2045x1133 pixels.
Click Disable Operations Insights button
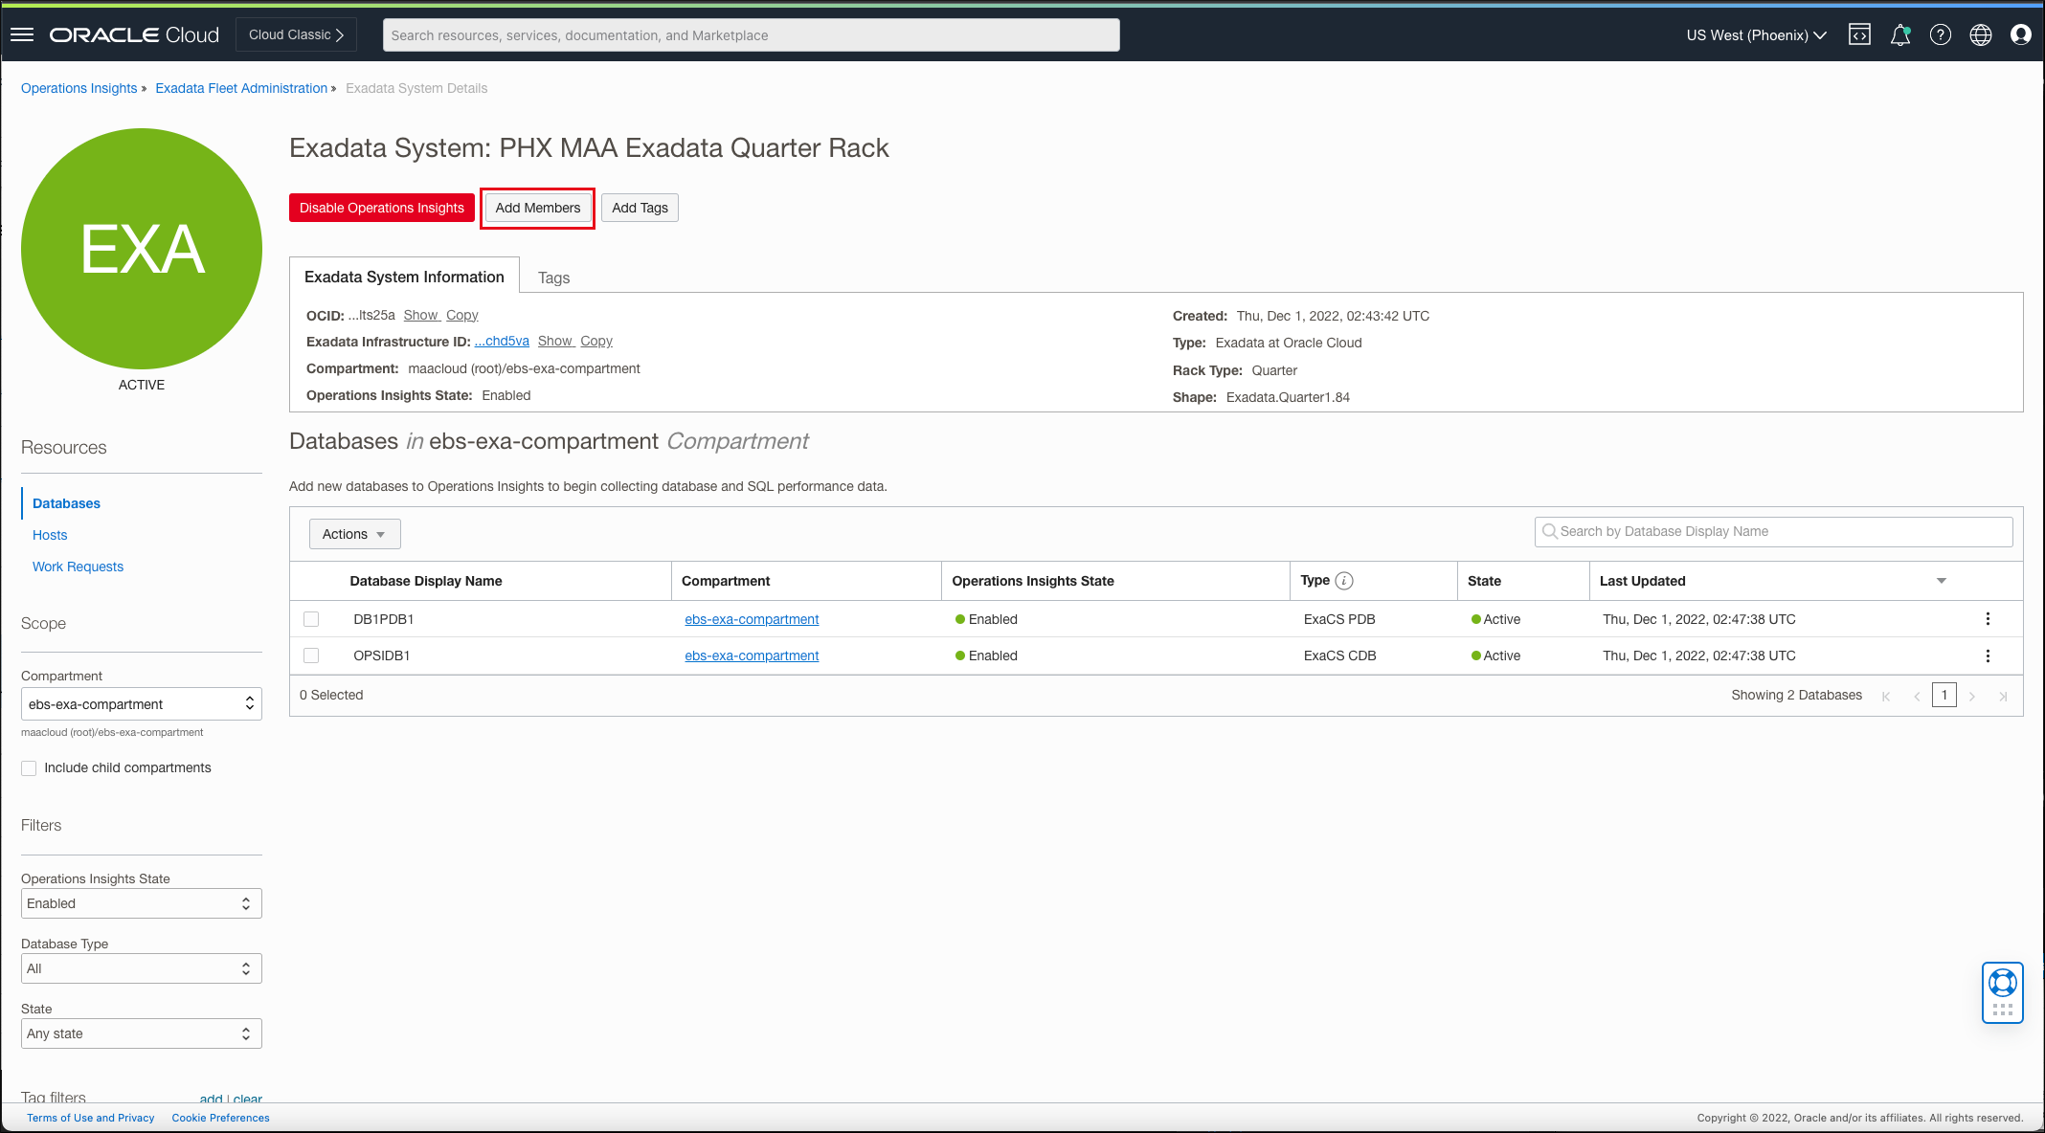382,208
